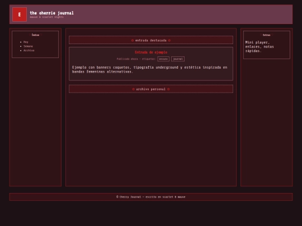Click the Mini player, enlaces, notas text
Viewport: 302px width, 226px height.
coord(259,47)
